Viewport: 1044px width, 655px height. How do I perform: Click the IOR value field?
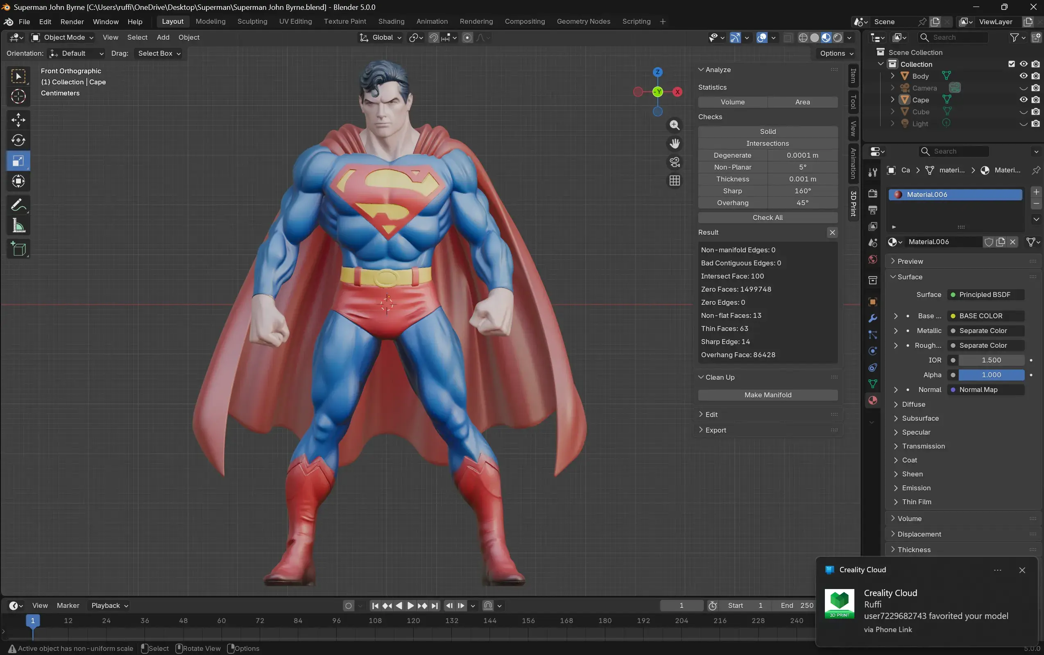pyautogui.click(x=991, y=360)
